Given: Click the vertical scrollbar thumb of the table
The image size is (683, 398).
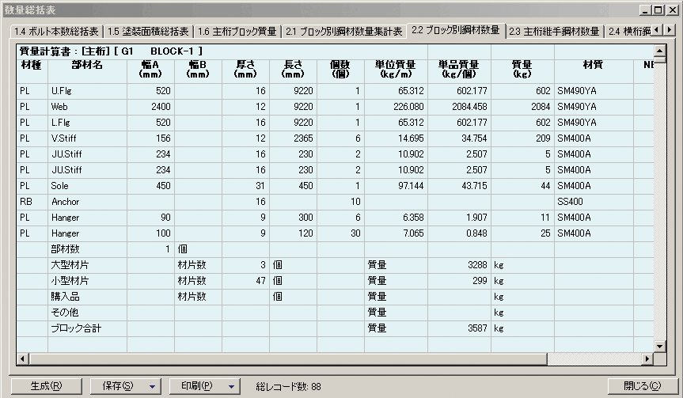Looking at the screenshot, I should [660, 60].
